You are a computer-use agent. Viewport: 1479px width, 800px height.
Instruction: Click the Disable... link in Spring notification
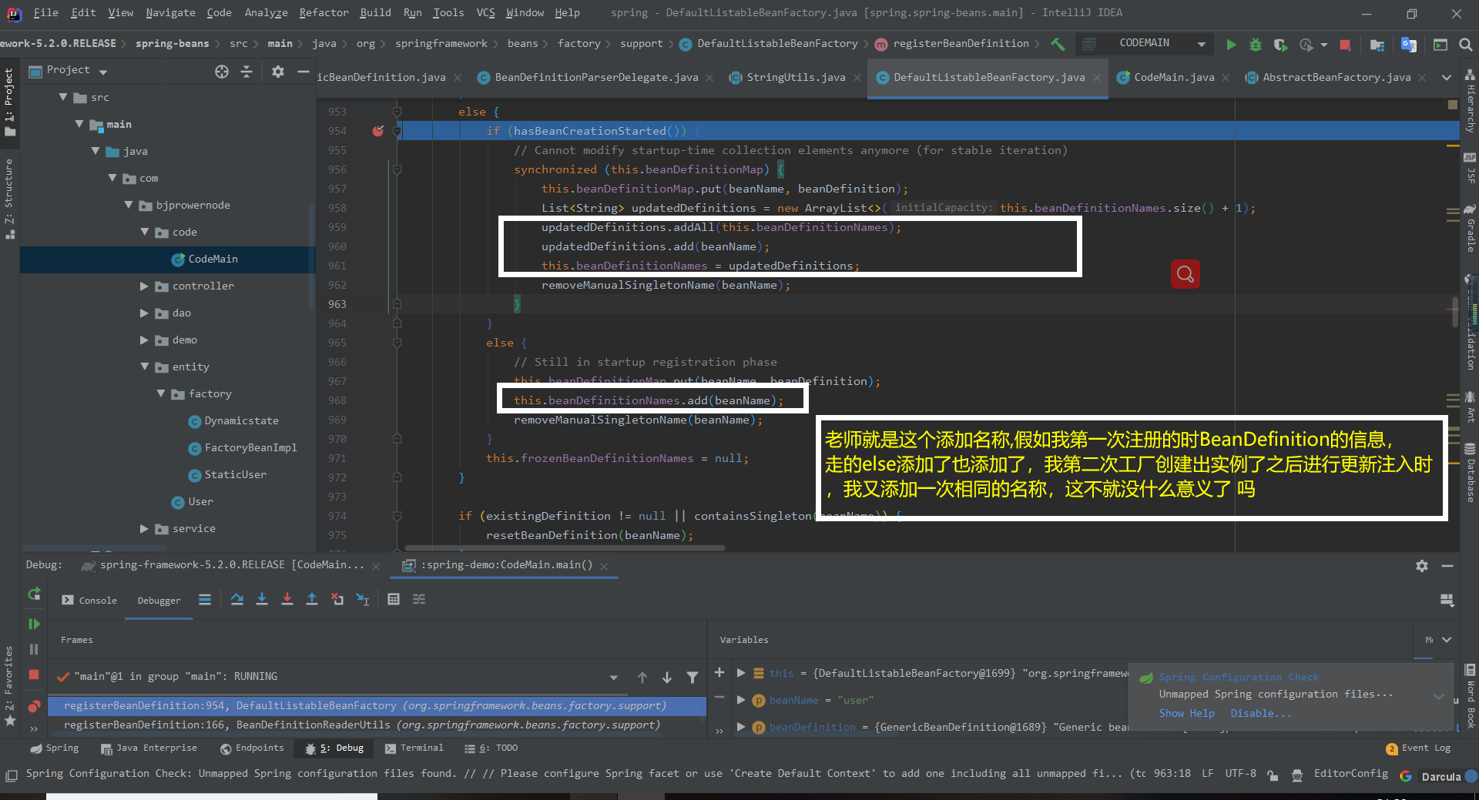coord(1260,714)
